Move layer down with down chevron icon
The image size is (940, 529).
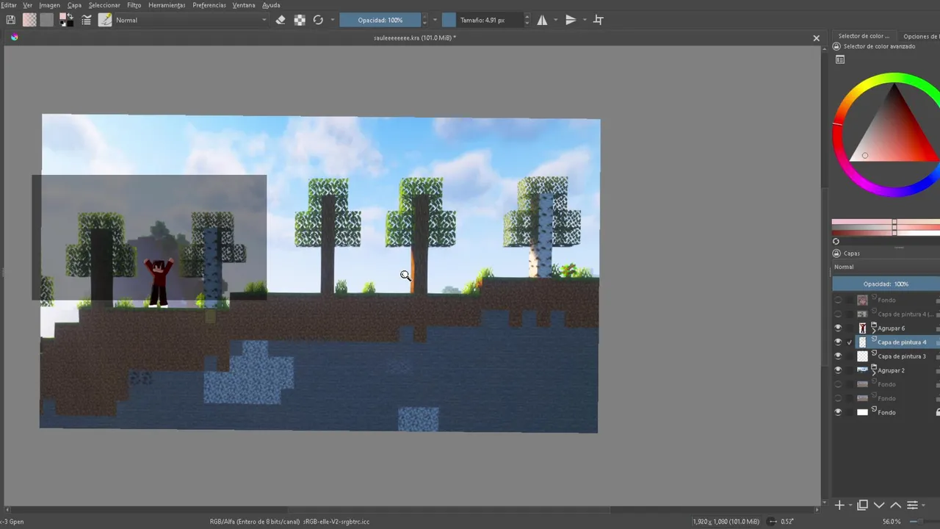coord(878,505)
